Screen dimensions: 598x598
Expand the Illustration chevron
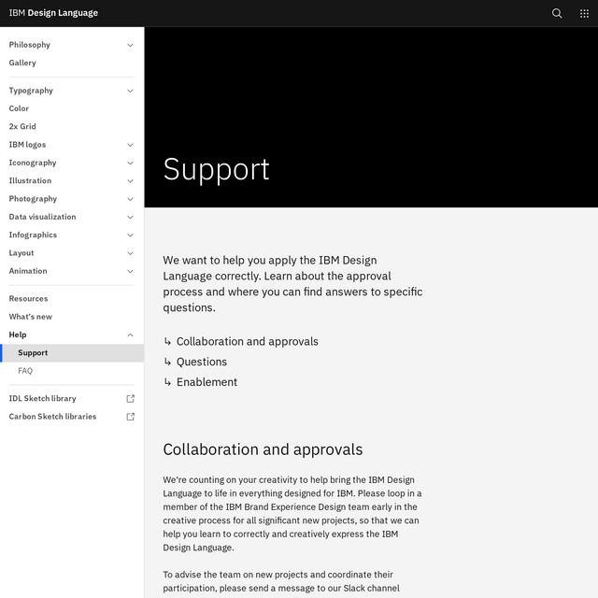(130, 180)
